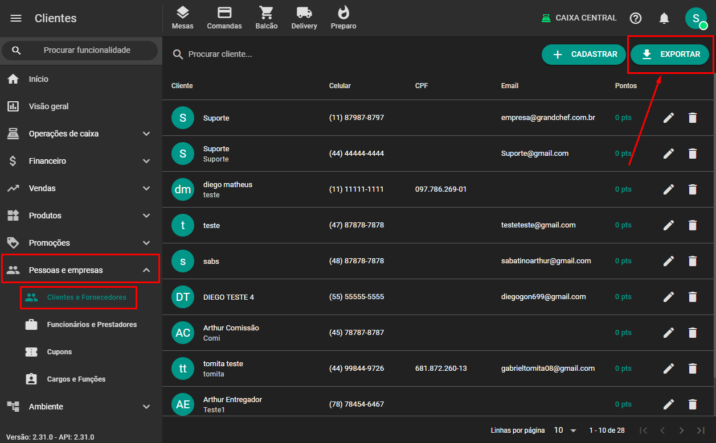Edit the diego matheus client row
Screen dimensions: 716x443
tap(669, 189)
